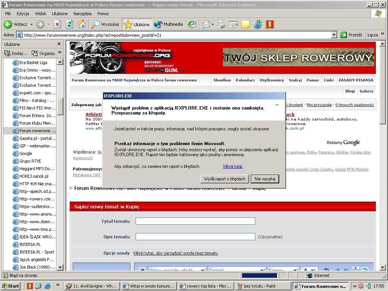388x291 pixels.
Task: Open Joe Black (1998) favorite
Action: [x=34, y=267]
